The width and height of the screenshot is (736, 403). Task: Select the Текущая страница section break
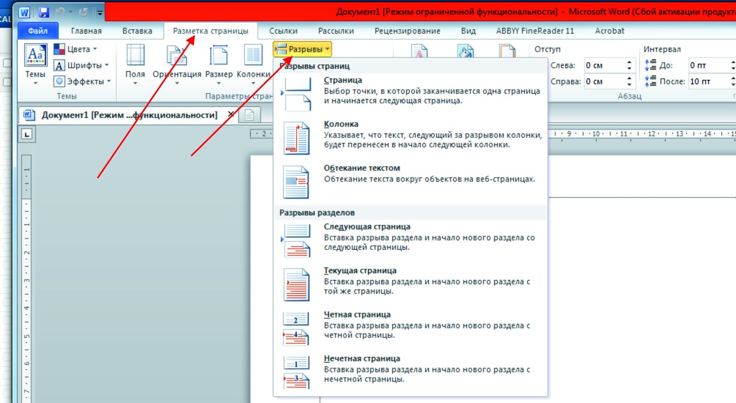point(410,285)
